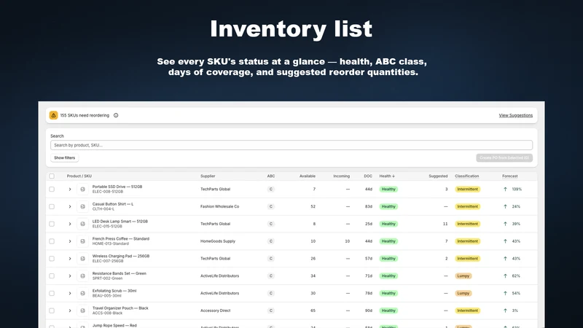Click the DOC column header
Viewport: 583px width, 328px height.
pos(368,176)
